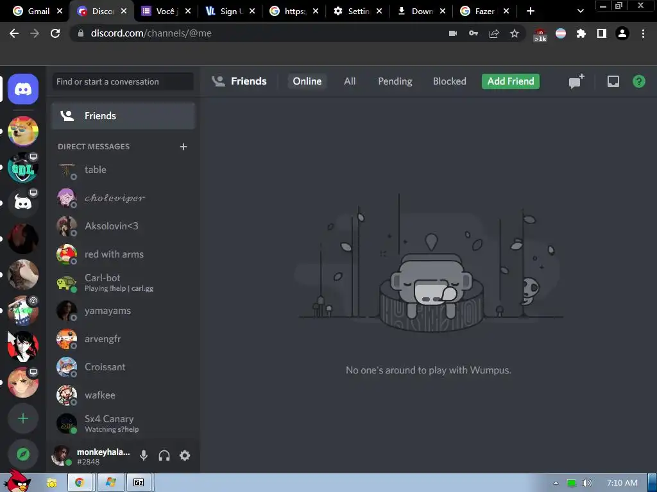Open the white Discord logo server icon

pos(23,203)
